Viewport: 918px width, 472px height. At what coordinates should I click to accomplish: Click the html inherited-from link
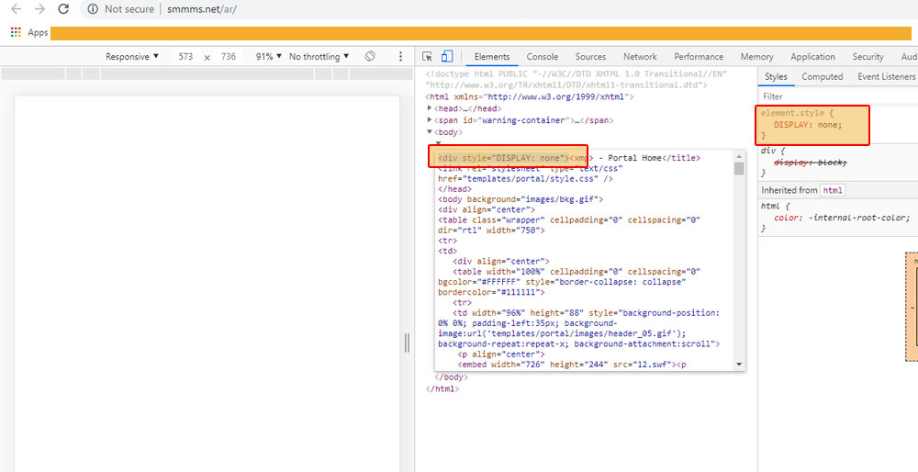point(832,190)
